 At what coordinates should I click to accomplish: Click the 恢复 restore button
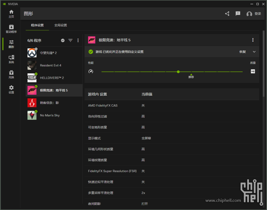242,52
